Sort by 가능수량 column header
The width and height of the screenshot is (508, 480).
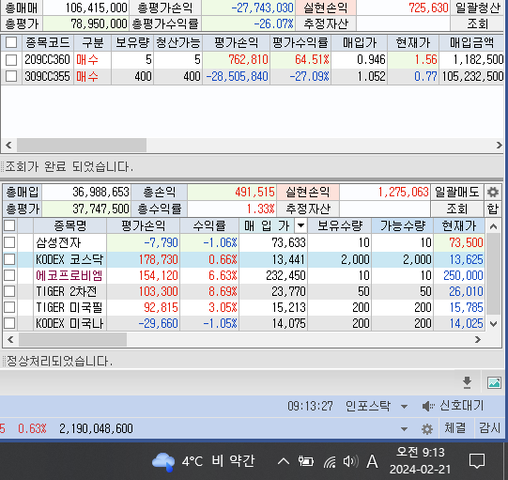tap(402, 225)
